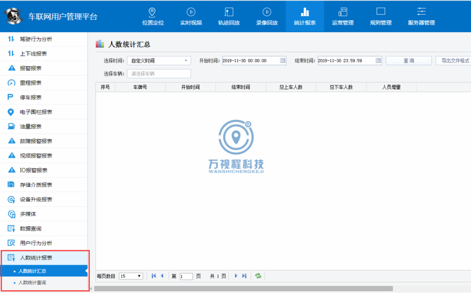
Task: Select the 统计报表 bar chart icon
Action: (x=305, y=12)
